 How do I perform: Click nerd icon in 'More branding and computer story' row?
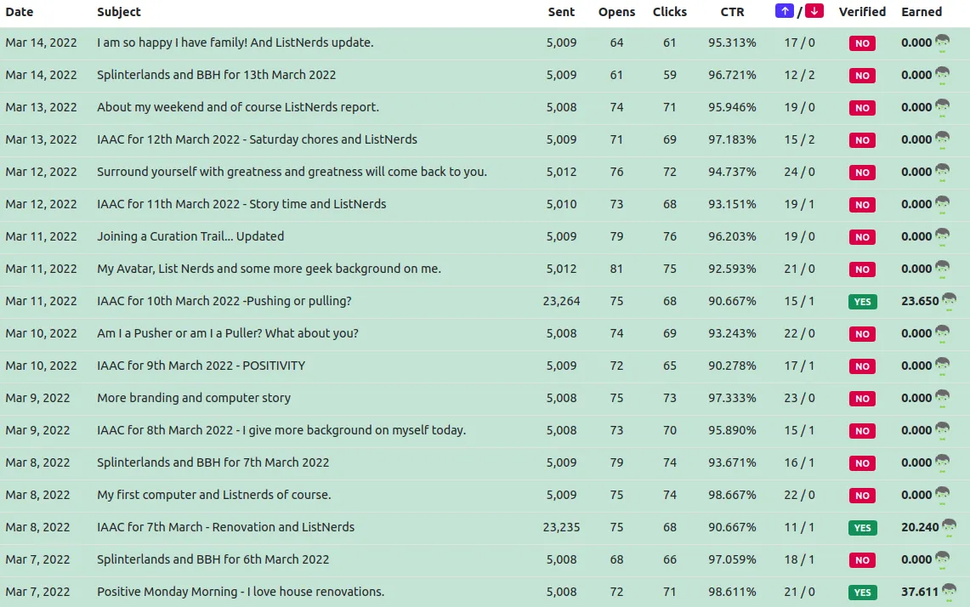click(942, 399)
